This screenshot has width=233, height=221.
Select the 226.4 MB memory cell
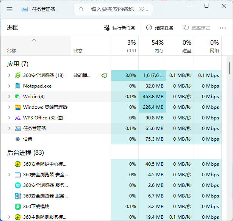[x=152, y=107]
